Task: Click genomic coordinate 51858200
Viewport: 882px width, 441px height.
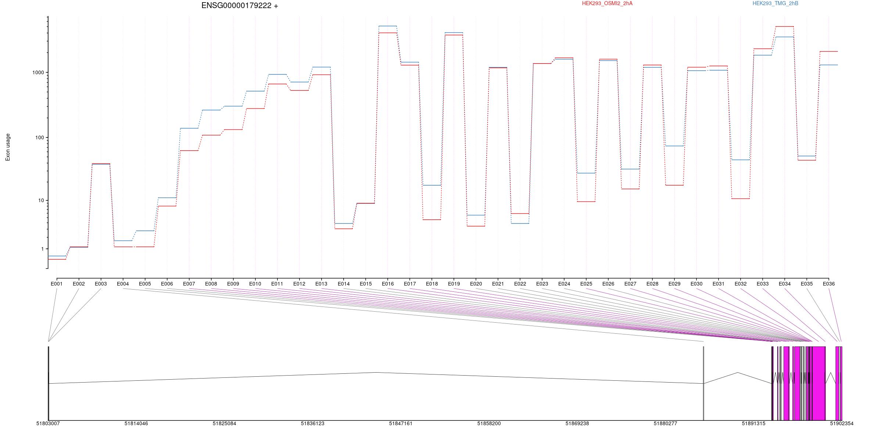Action: [x=489, y=423]
